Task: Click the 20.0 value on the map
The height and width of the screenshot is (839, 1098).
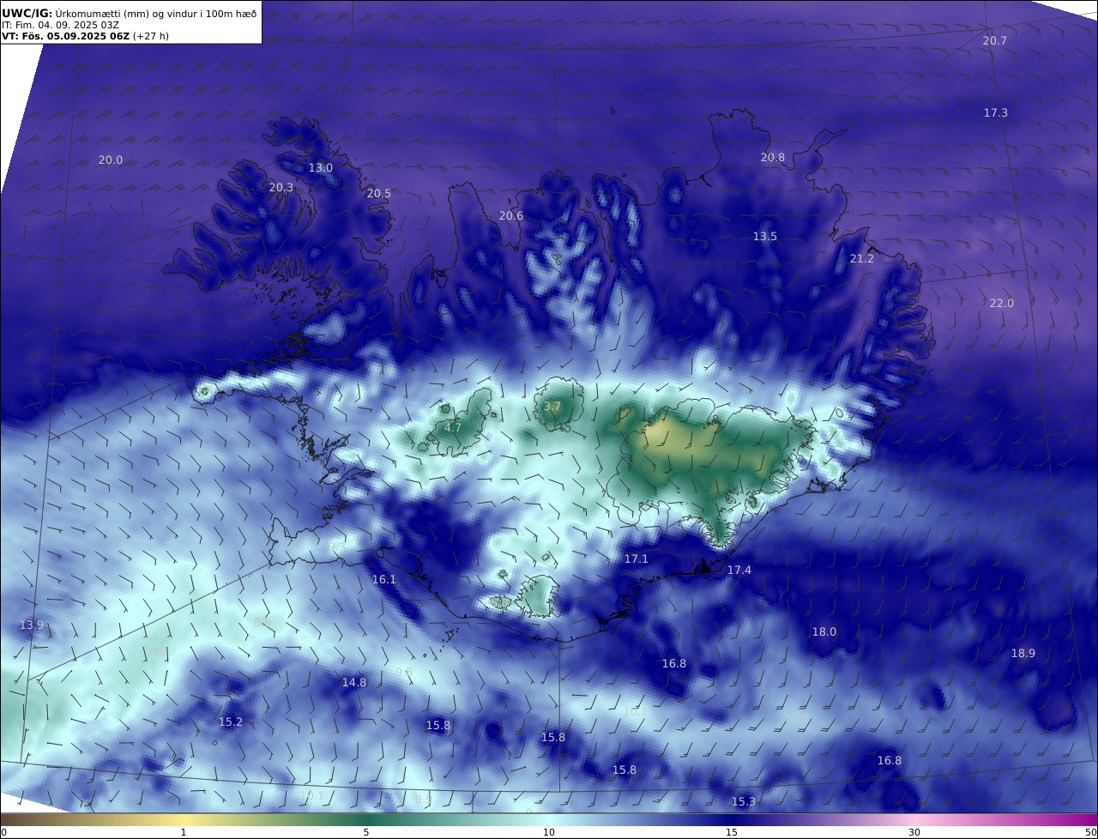Action: pyautogui.click(x=111, y=160)
